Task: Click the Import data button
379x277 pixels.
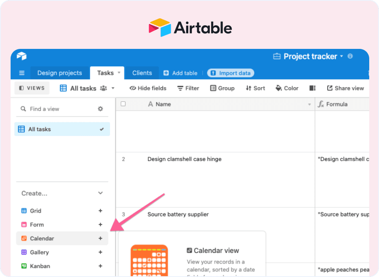Action: (x=231, y=73)
